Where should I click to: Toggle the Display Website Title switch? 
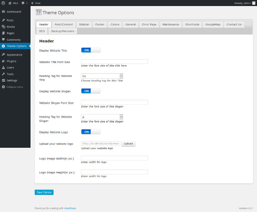click(91, 50)
